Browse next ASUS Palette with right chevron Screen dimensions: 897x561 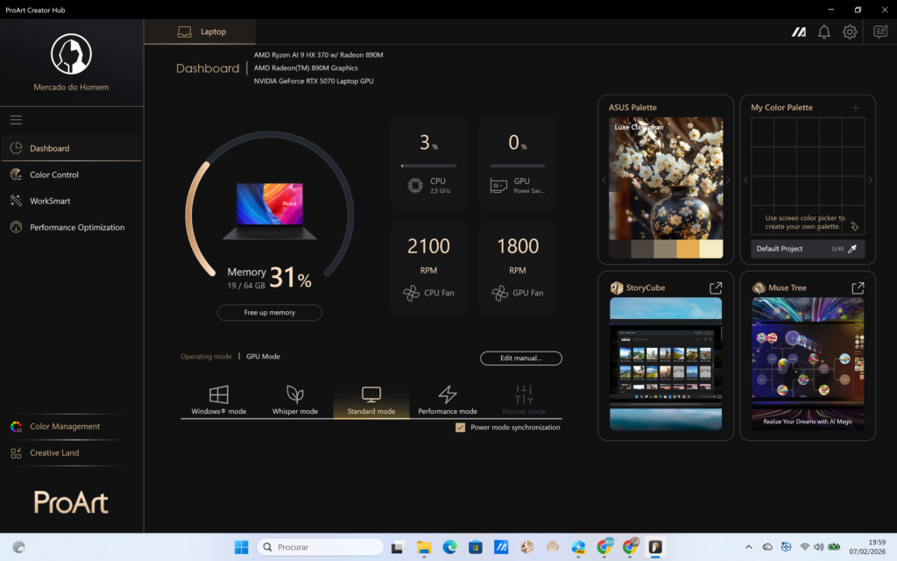coord(726,179)
